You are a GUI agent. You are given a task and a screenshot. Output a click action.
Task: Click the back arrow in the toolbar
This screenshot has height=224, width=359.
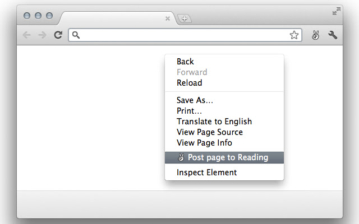click(x=27, y=35)
